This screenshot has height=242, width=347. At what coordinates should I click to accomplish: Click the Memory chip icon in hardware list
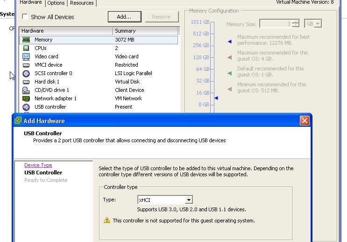[x=26, y=40]
